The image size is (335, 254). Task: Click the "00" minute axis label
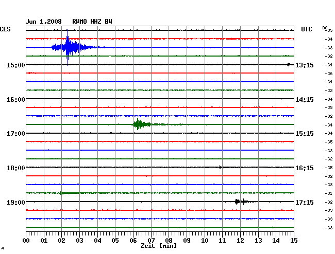(26, 241)
